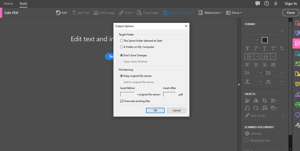The width and height of the screenshot is (300, 151).
Task: Open the Header & Footer dropdown
Action: tap(179, 13)
